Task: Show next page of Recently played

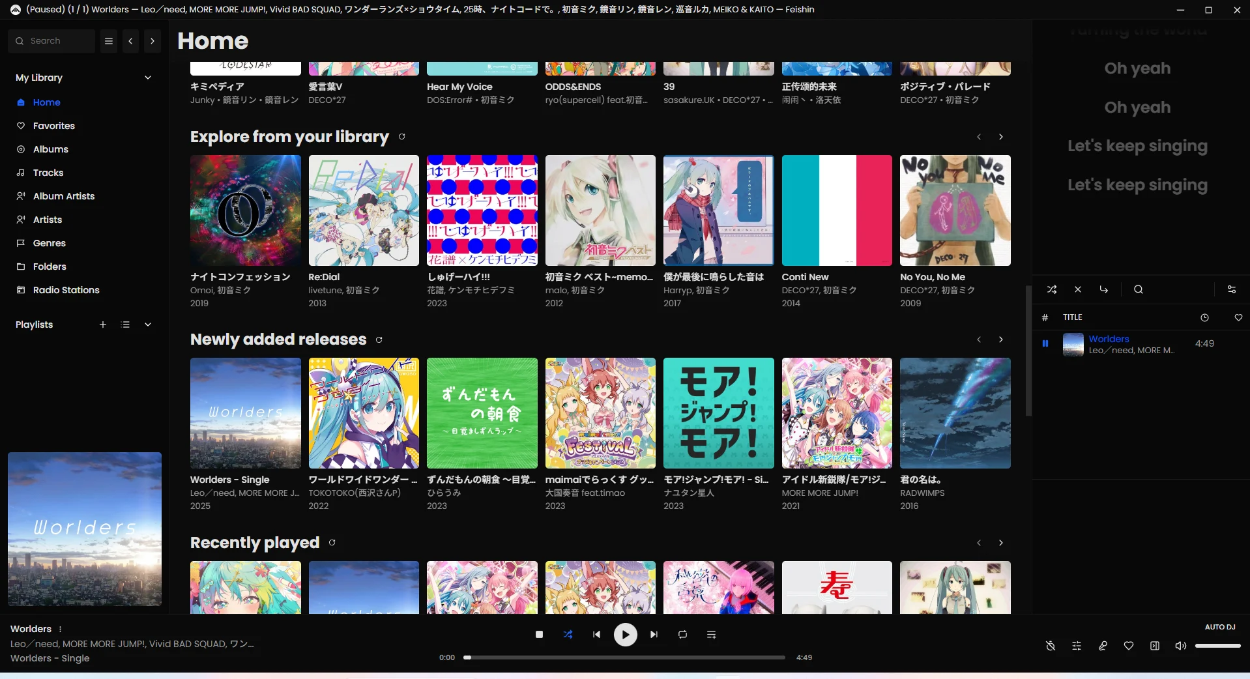Action: click(x=1001, y=543)
